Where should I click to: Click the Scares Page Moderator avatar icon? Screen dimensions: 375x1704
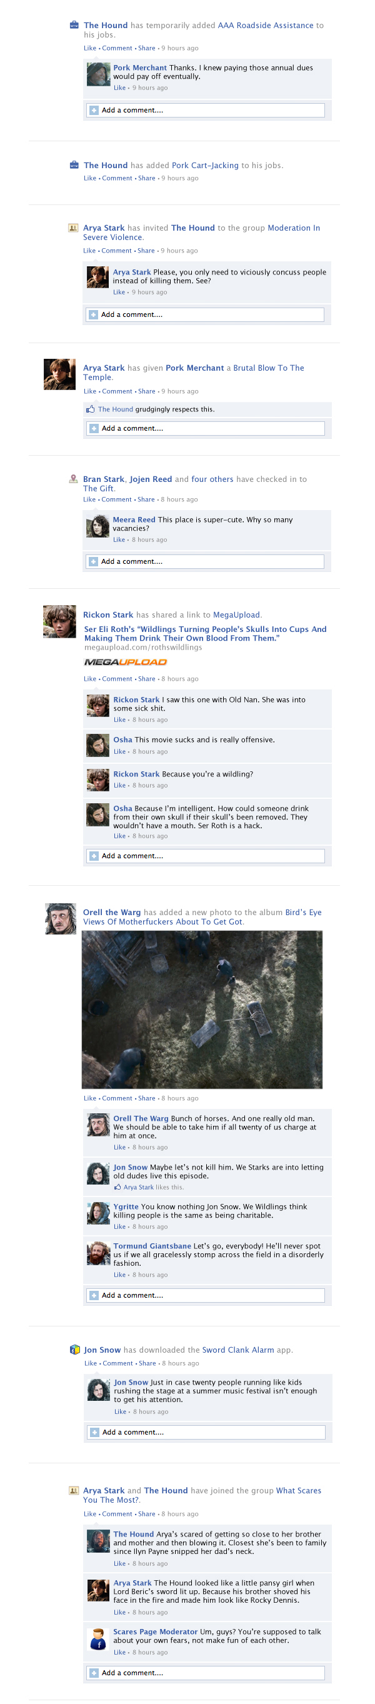pos(98,1638)
